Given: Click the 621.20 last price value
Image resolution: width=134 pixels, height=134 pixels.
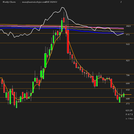Looking at the screenshot, I should tap(129, 110).
